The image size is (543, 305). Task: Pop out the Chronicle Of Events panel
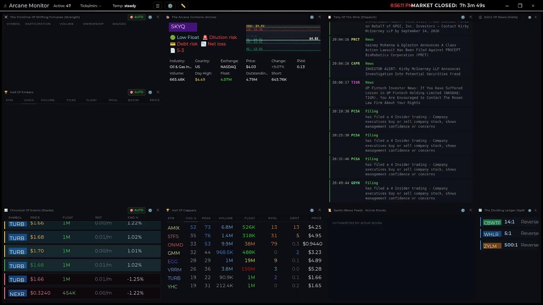158,210
